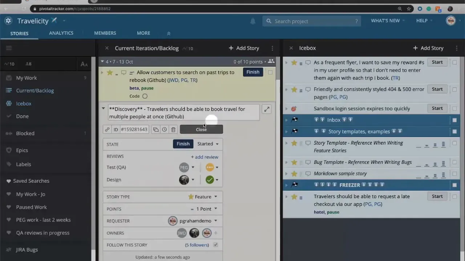This screenshot has width=465, height=261.
Task: Click the feature star icon on the frequent flyer story
Action: pos(294,62)
